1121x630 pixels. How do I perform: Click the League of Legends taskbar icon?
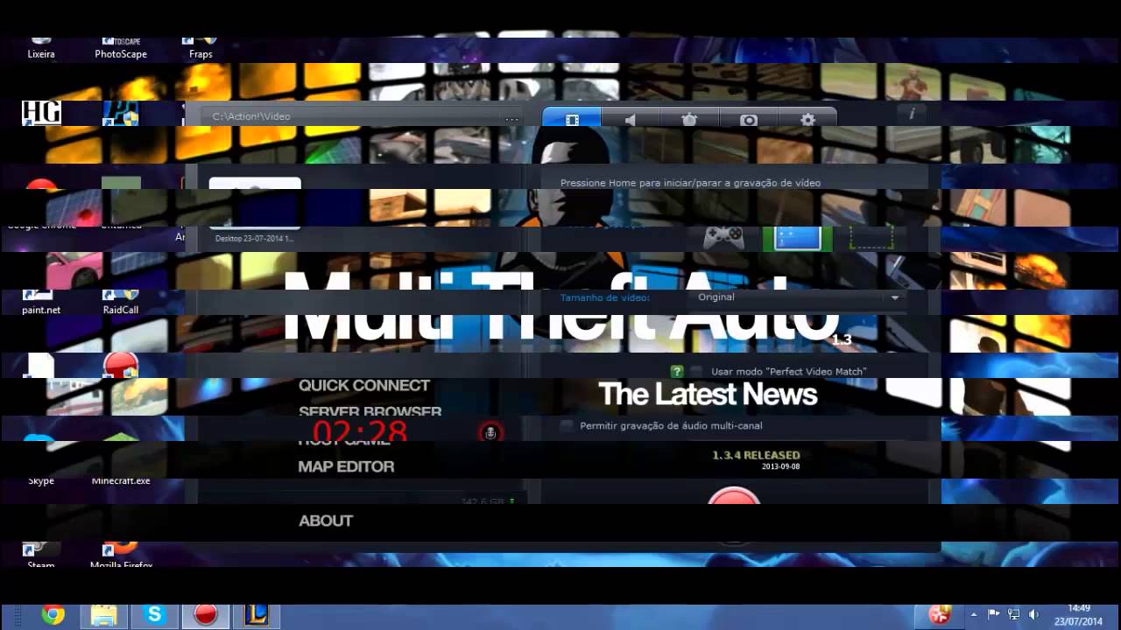click(x=256, y=615)
